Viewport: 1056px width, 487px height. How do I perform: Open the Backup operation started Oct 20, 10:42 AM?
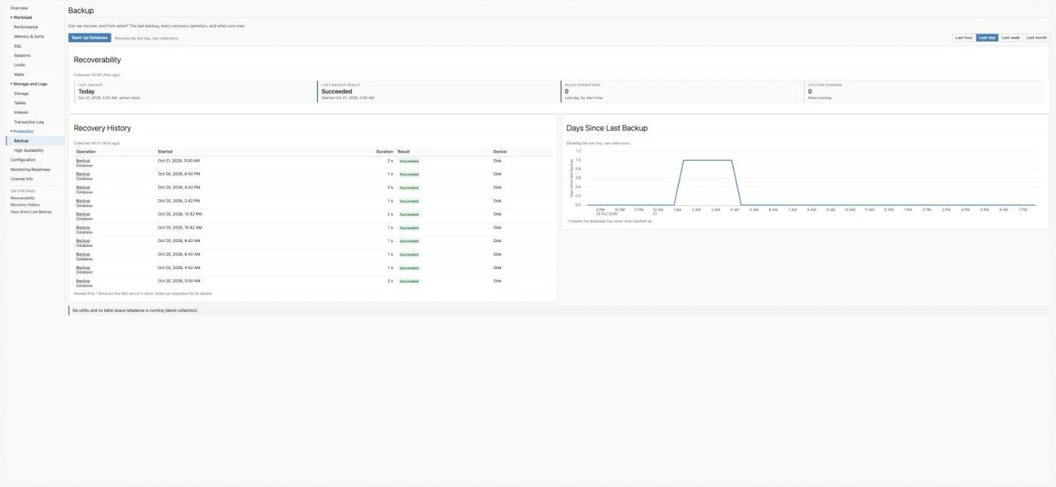point(83,227)
